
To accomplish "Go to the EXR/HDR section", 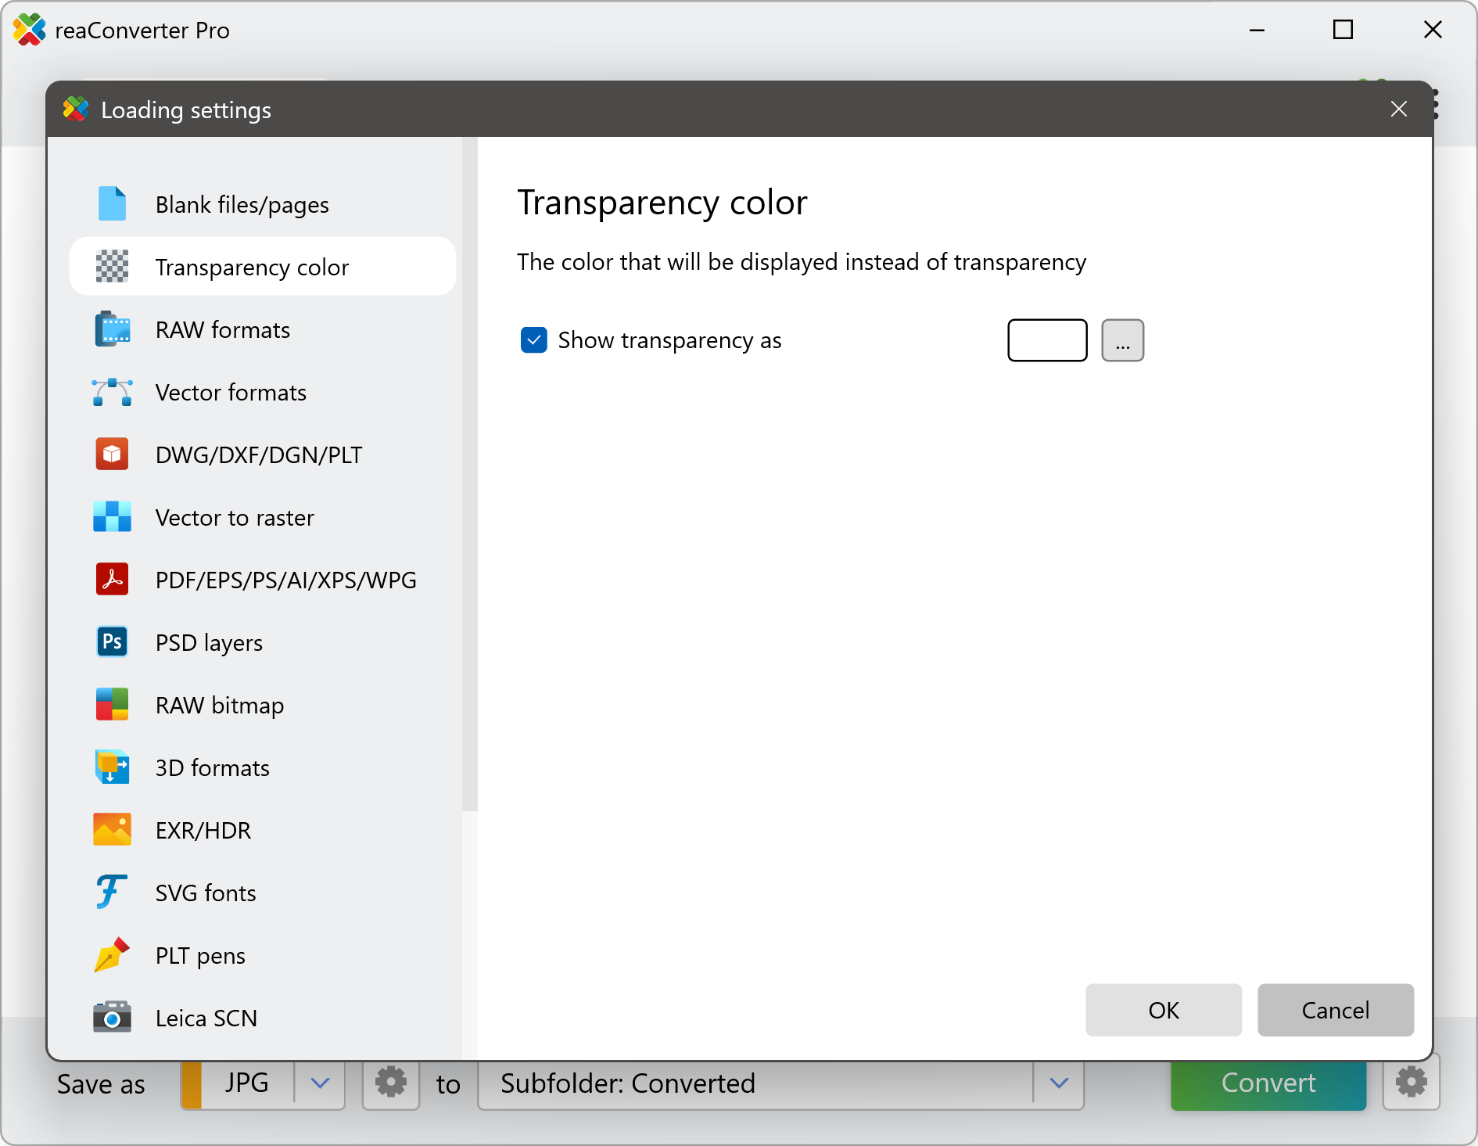I will click(203, 830).
